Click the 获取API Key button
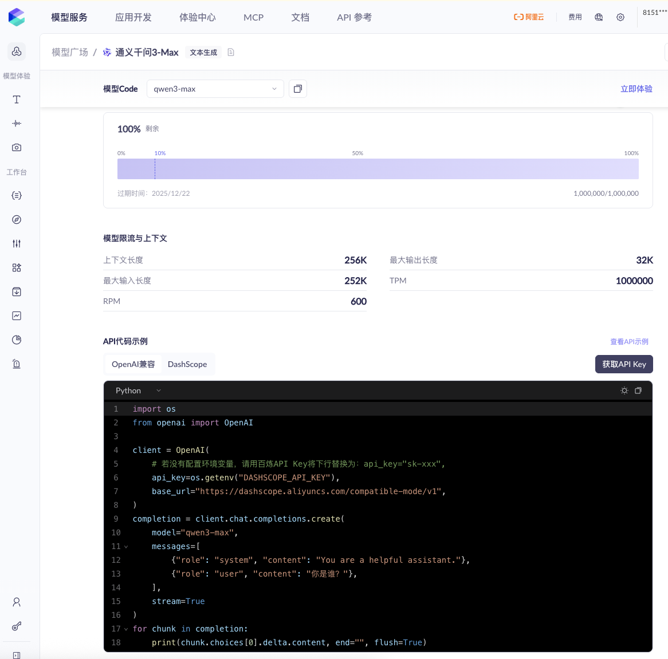The width and height of the screenshot is (668, 659). pos(624,364)
